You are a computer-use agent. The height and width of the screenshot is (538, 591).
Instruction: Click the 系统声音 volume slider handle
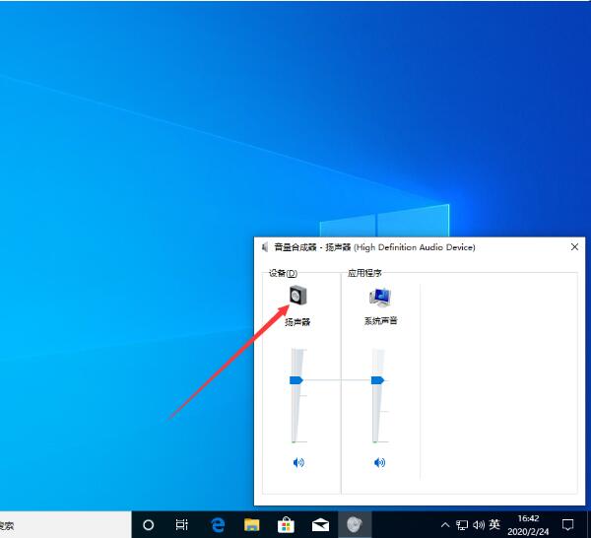(377, 380)
